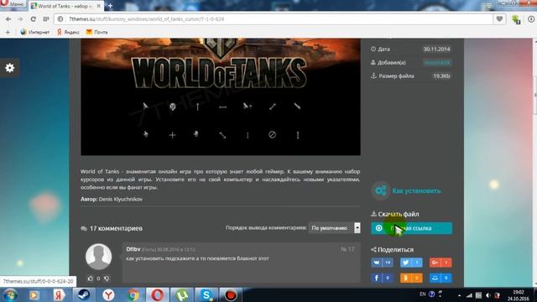The width and height of the screenshot is (537, 302).
Task: Open the Яндекс bookmark
Action: [68, 32]
